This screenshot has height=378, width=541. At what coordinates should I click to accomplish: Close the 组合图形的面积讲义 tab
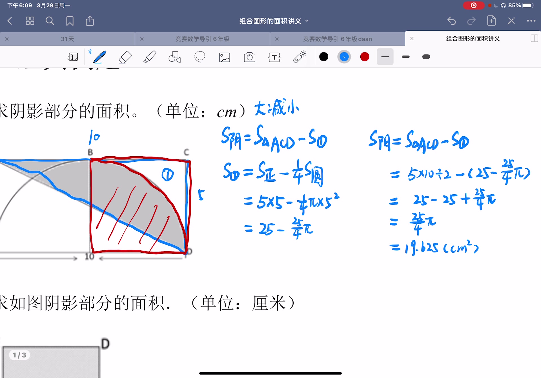(x=412, y=39)
